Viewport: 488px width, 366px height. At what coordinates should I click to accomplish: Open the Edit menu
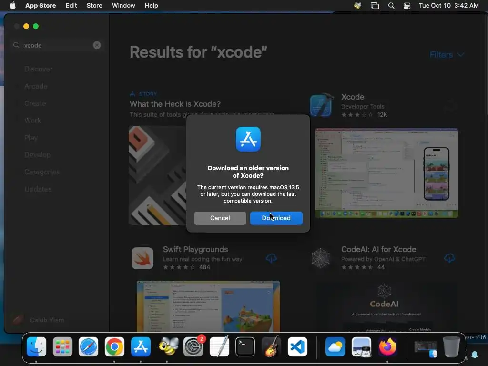71,6
